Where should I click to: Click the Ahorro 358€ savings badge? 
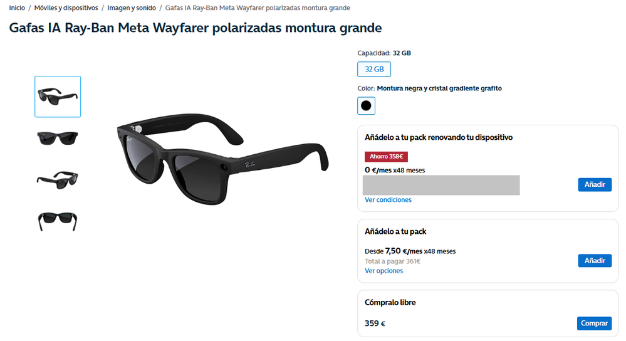[x=386, y=157]
